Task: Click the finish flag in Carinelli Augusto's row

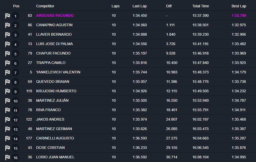Action: [x=8, y=138]
